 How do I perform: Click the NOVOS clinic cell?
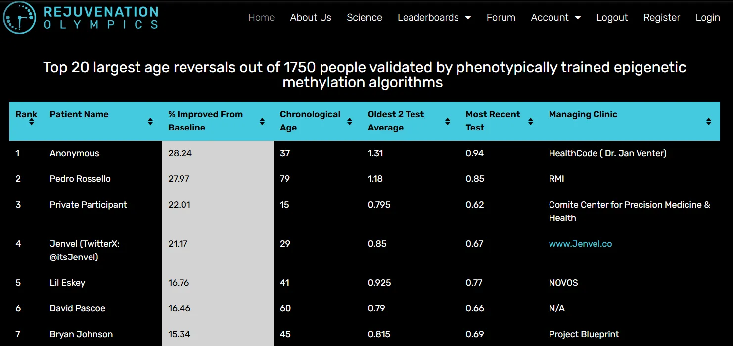click(x=563, y=283)
